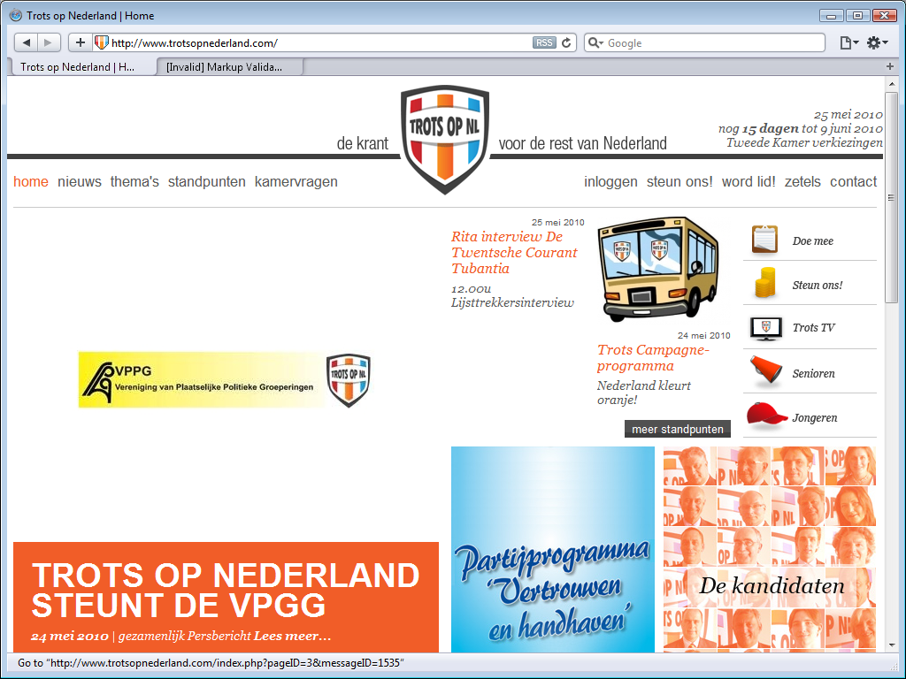
Task: Open the word lid! navigation link
Action: 749,182
